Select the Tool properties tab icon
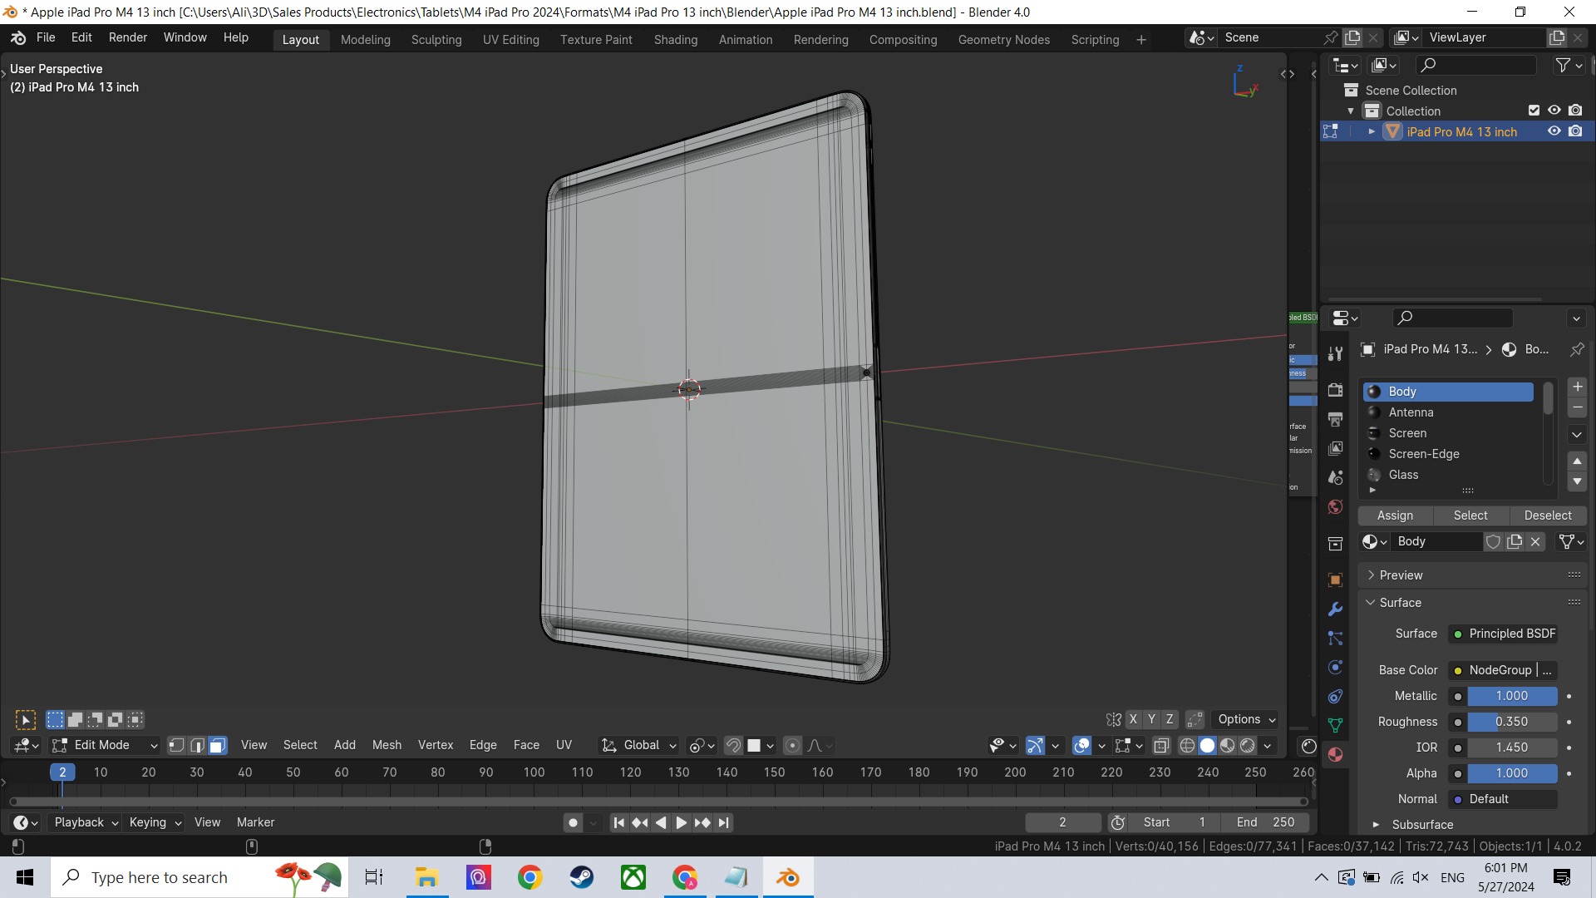 click(x=1335, y=354)
